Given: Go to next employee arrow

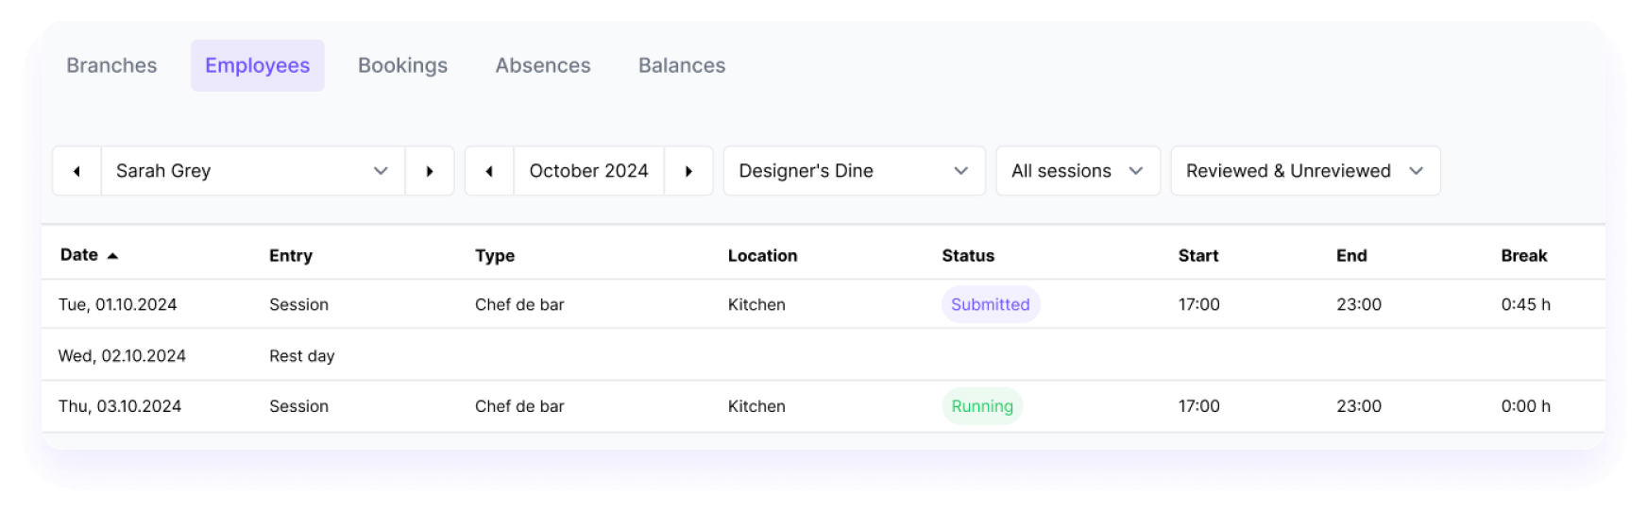Looking at the screenshot, I should tap(430, 171).
